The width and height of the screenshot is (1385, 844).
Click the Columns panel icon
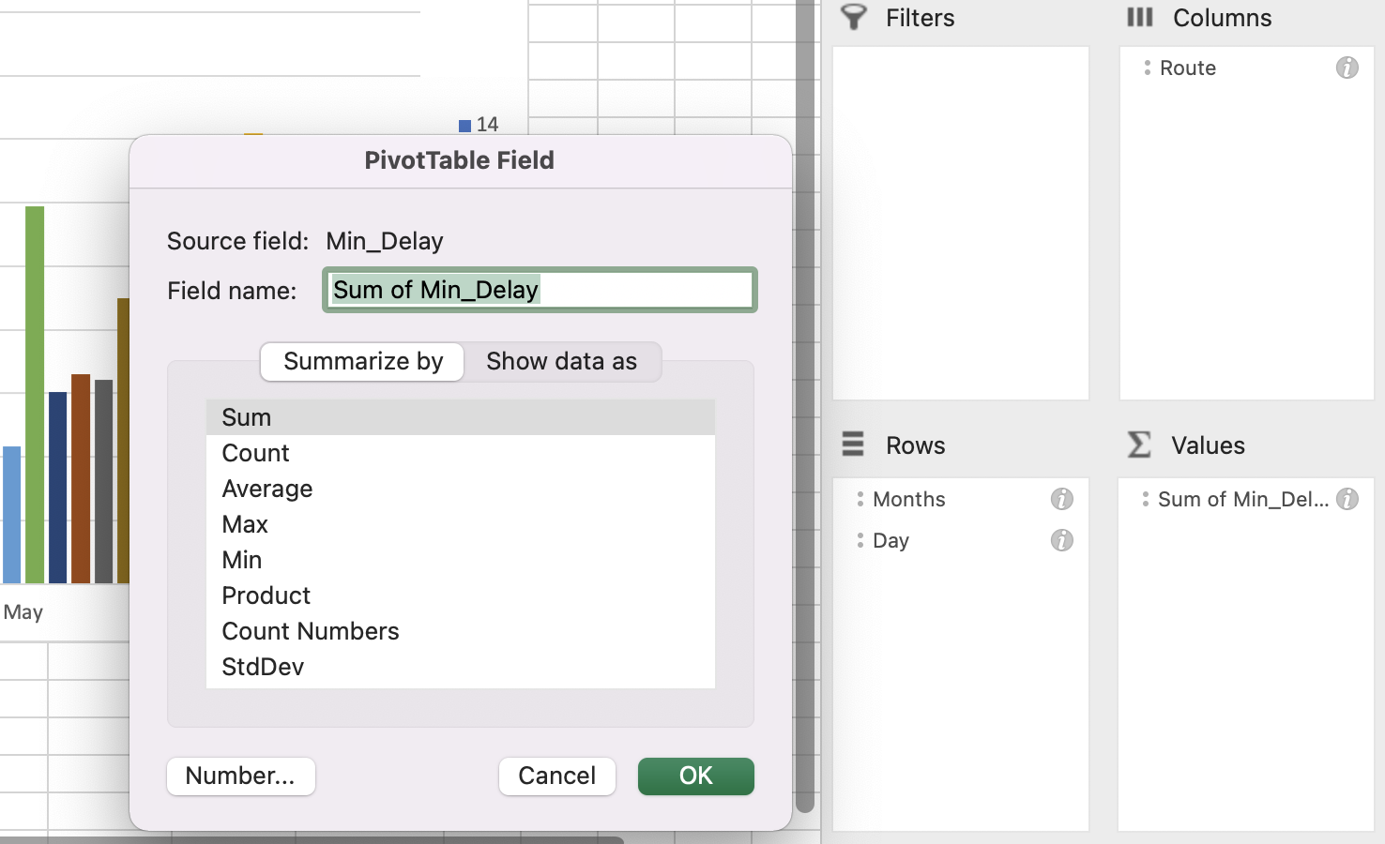tap(1139, 17)
